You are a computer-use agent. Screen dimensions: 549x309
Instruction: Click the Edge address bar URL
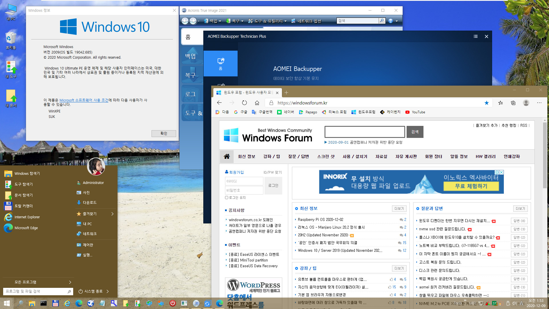coord(302,103)
